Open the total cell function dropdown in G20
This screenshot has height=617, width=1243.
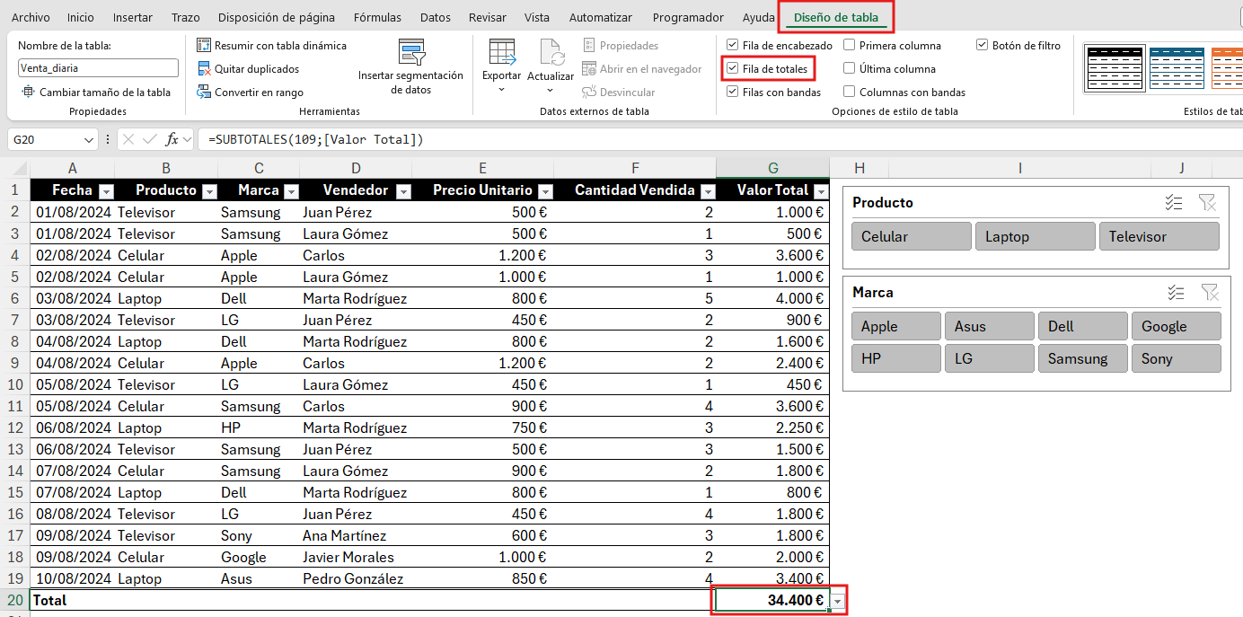tap(838, 601)
